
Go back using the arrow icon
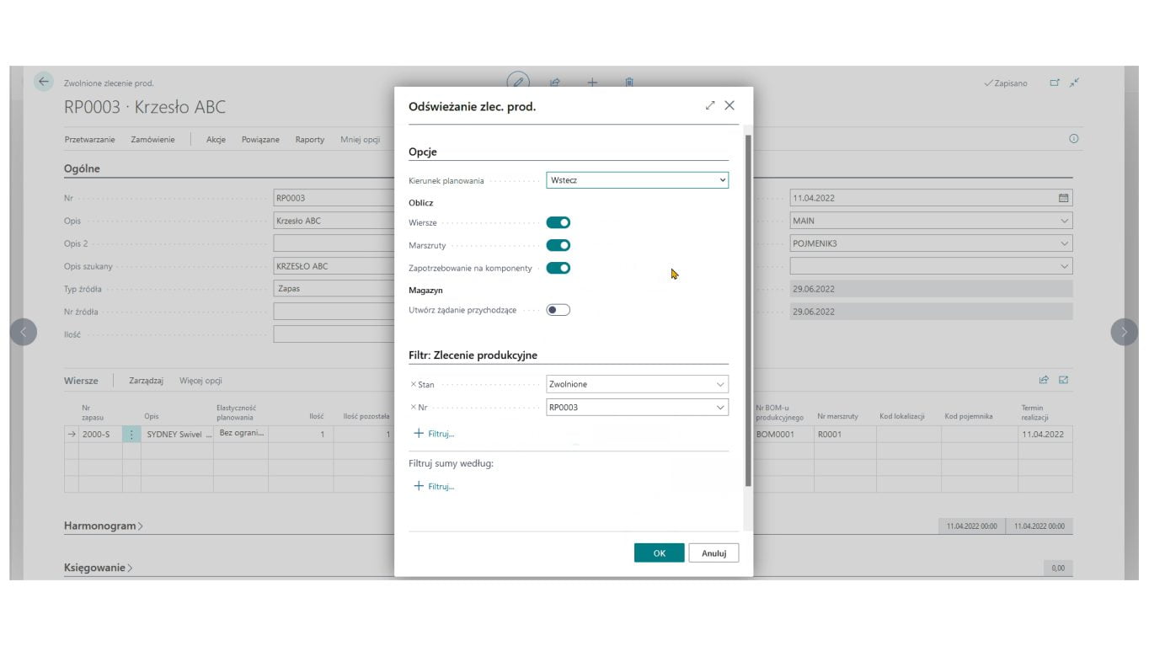tap(43, 82)
